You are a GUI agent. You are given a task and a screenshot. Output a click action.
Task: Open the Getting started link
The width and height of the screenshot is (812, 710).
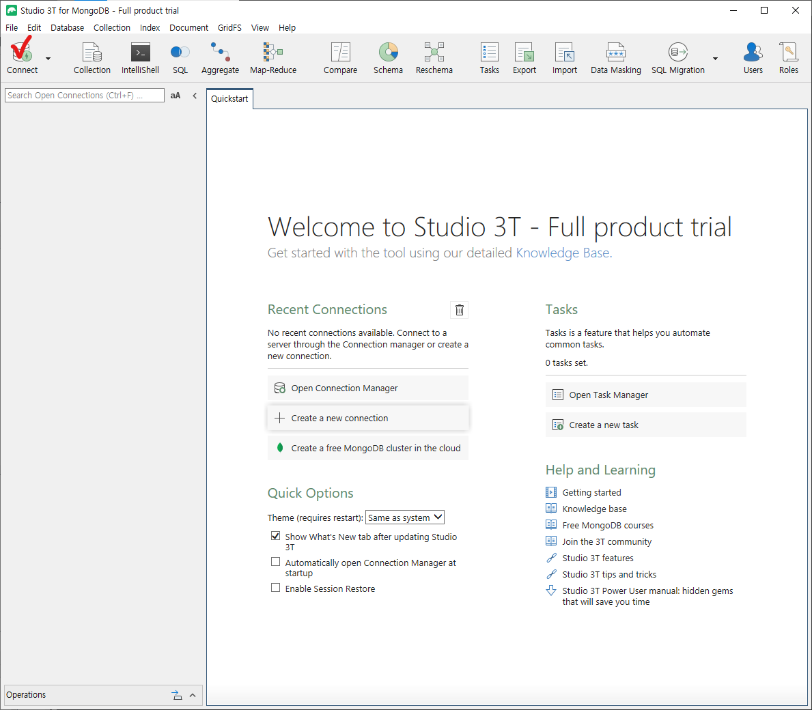tap(591, 492)
